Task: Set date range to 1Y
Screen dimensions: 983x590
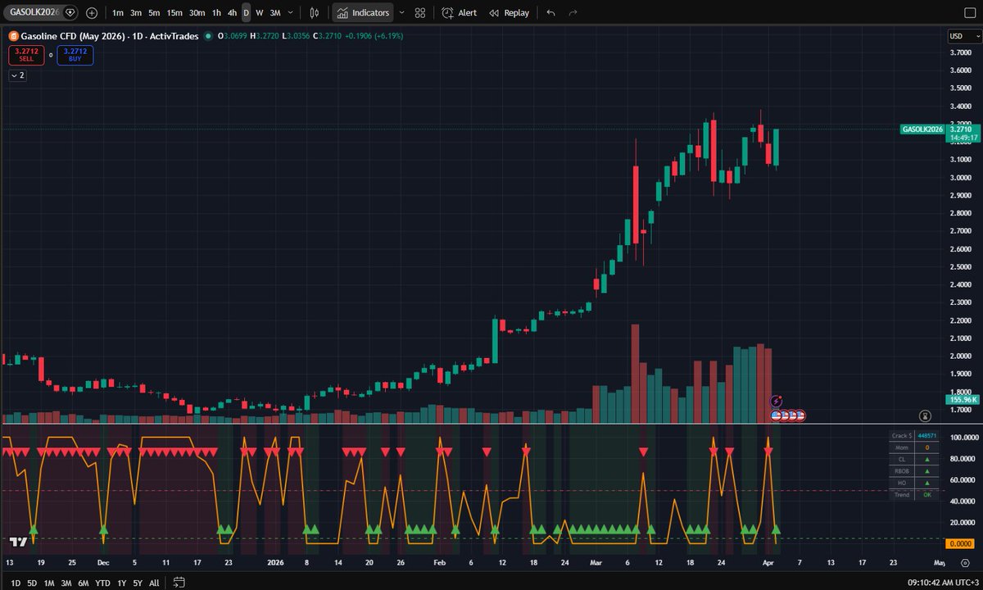Action: pyautogui.click(x=121, y=583)
